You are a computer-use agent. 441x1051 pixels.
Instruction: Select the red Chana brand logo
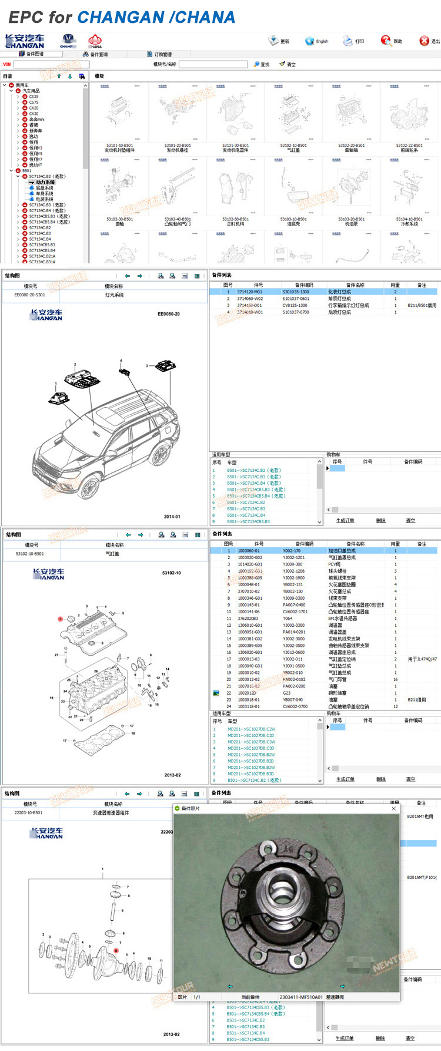(x=95, y=41)
